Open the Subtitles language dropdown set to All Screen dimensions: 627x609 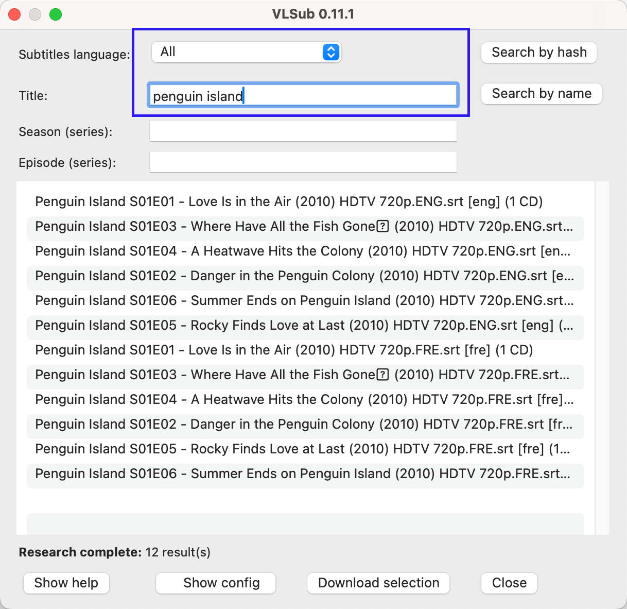(246, 52)
